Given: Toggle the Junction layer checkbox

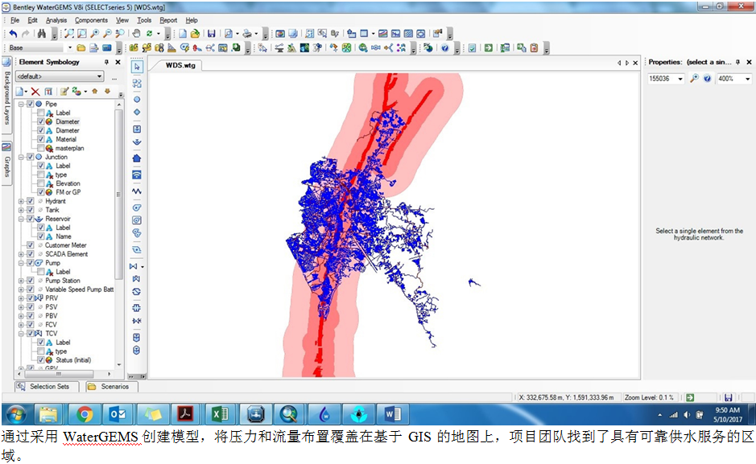Looking at the screenshot, I should (31, 157).
